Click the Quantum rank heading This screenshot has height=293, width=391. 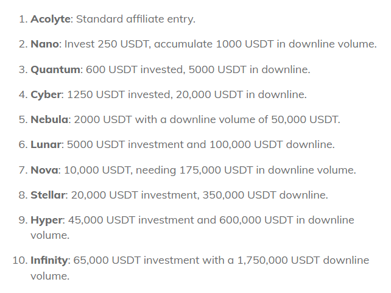pyautogui.click(x=55, y=69)
